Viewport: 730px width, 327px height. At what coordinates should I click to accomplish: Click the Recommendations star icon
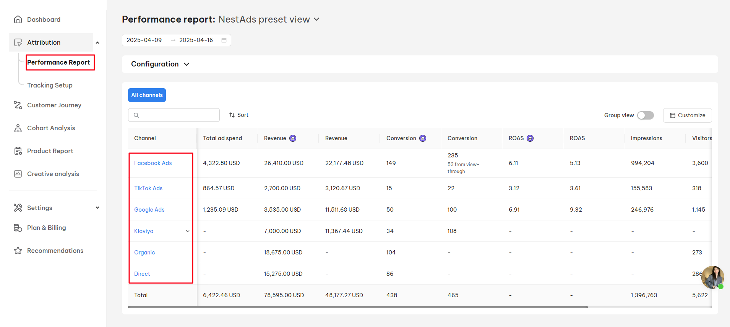[x=18, y=251]
